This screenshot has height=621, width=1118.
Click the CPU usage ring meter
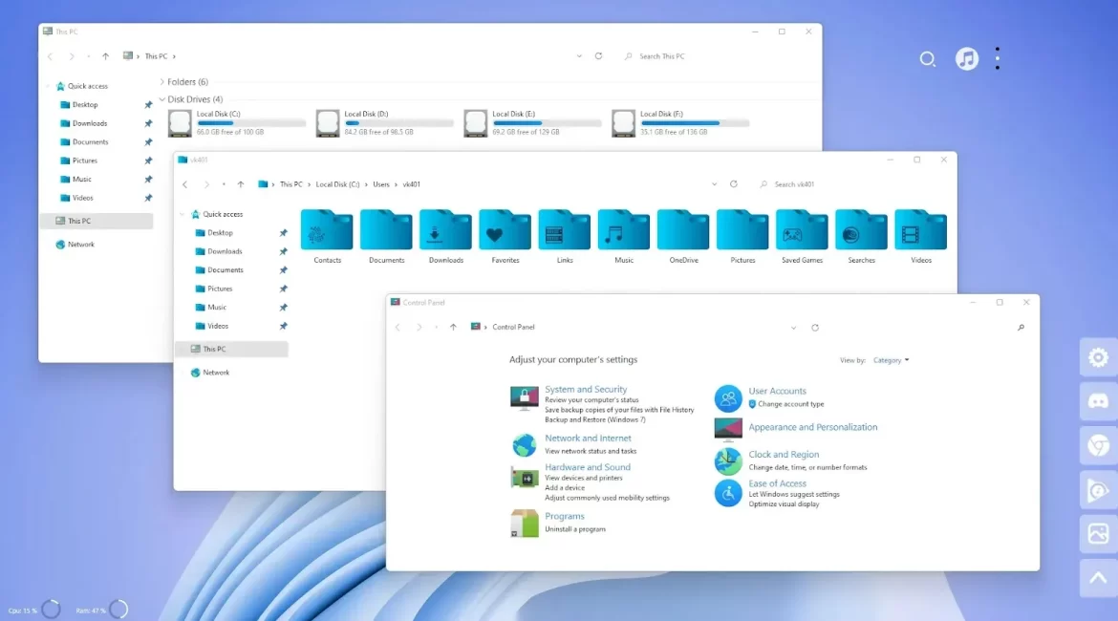pos(51,610)
